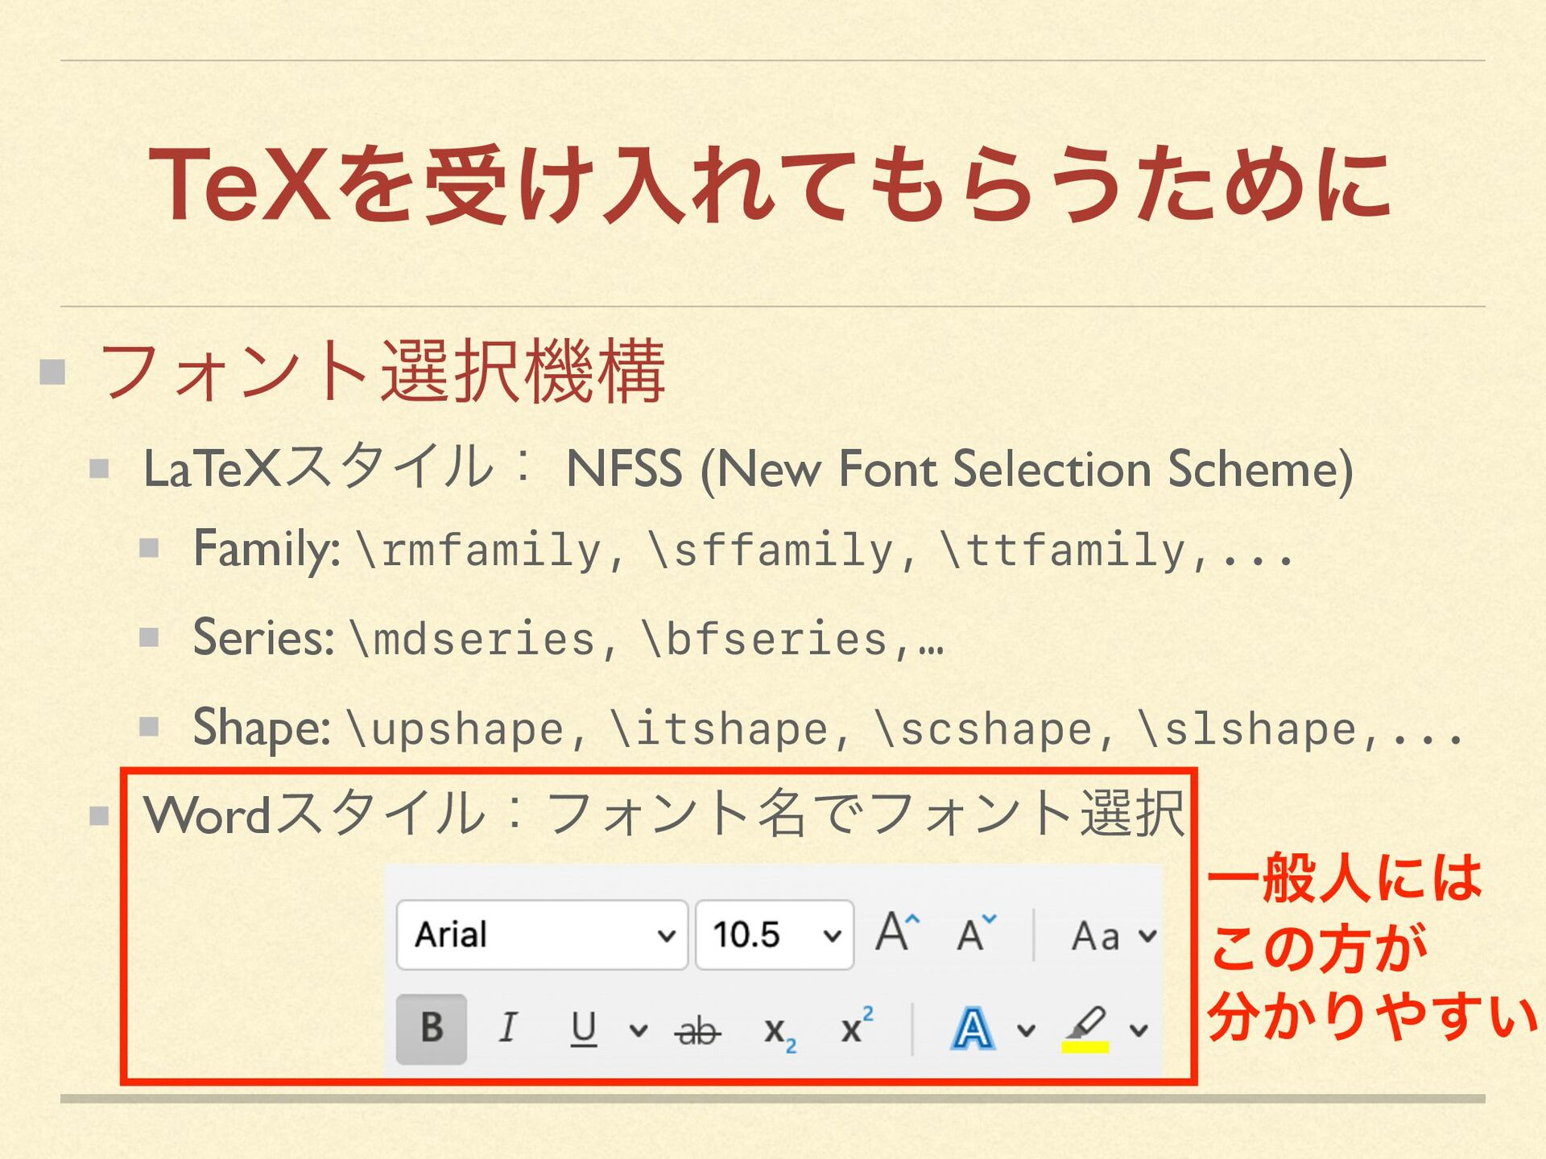
Task: Click the strikethrough text icon
Action: tap(697, 1029)
